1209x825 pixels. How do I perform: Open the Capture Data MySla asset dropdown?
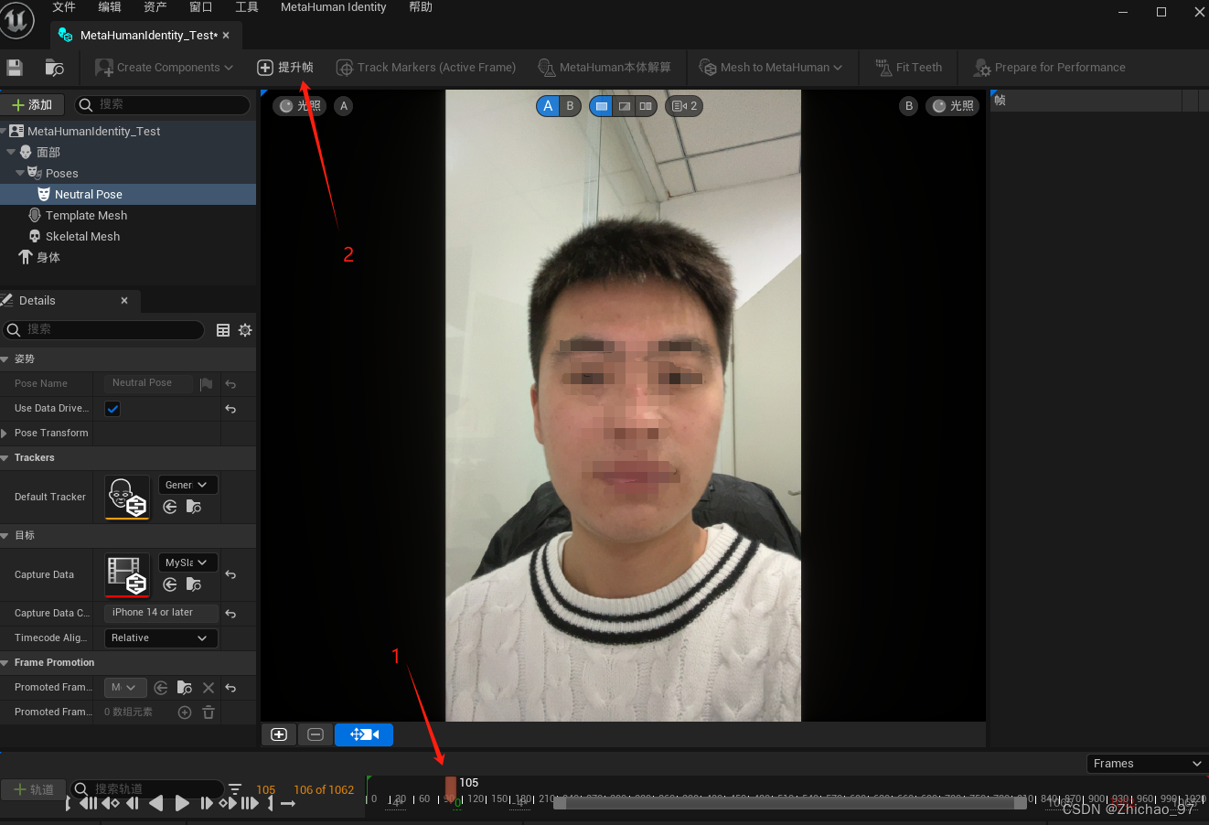(187, 562)
